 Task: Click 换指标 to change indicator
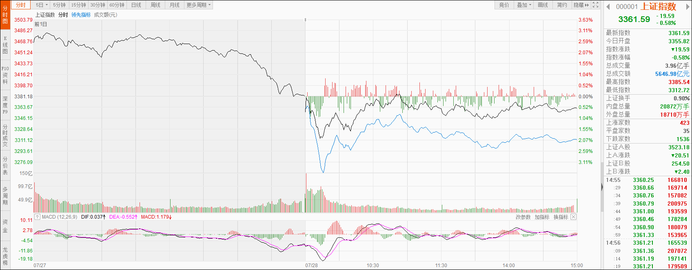tap(561, 217)
